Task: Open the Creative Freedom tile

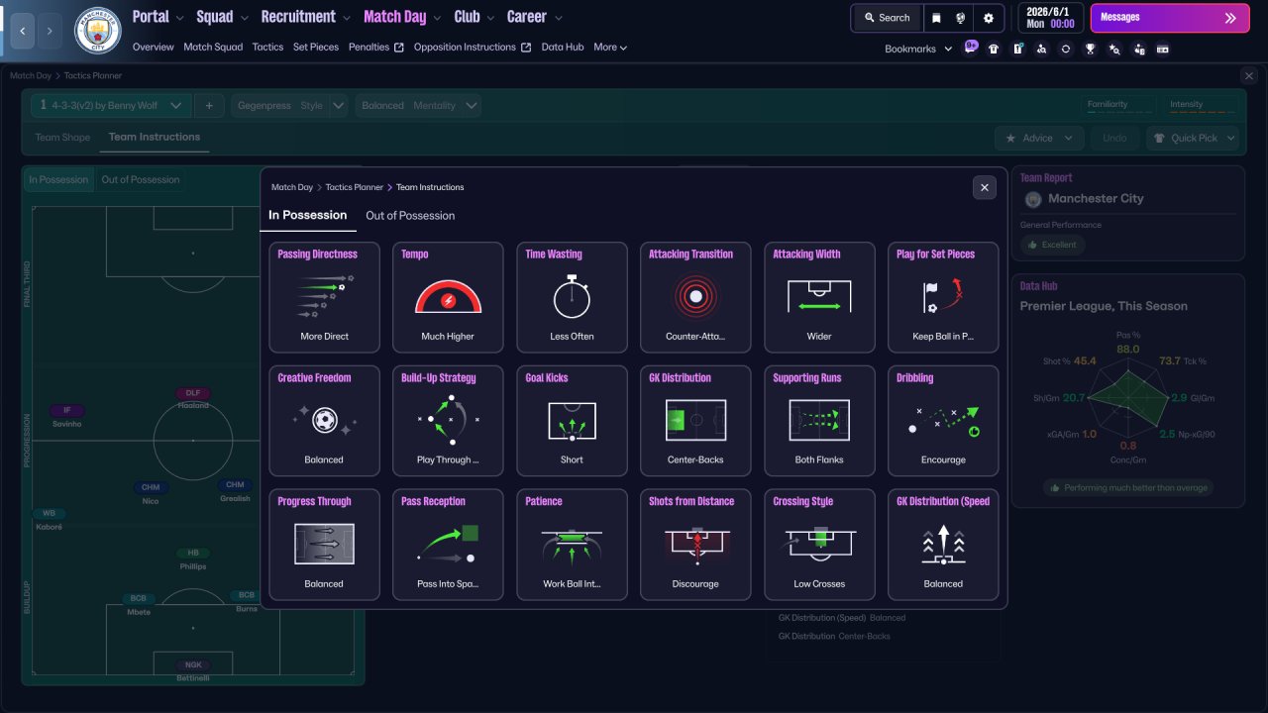Action: coord(324,421)
